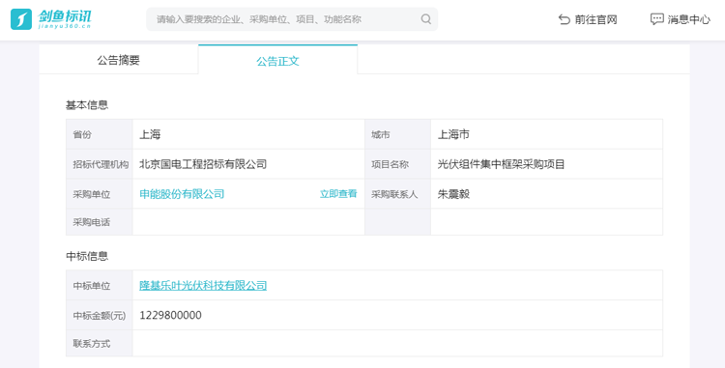The width and height of the screenshot is (725, 368).
Task: Select 光伏组件集中框架采购项目 project name
Action: (x=501, y=164)
